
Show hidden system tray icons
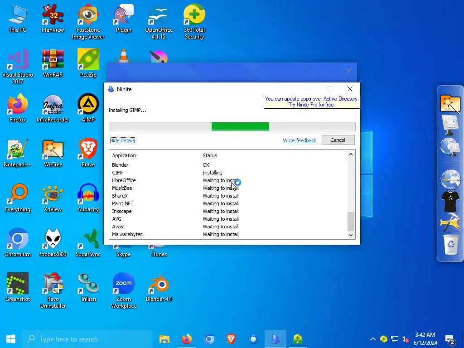[373, 339]
